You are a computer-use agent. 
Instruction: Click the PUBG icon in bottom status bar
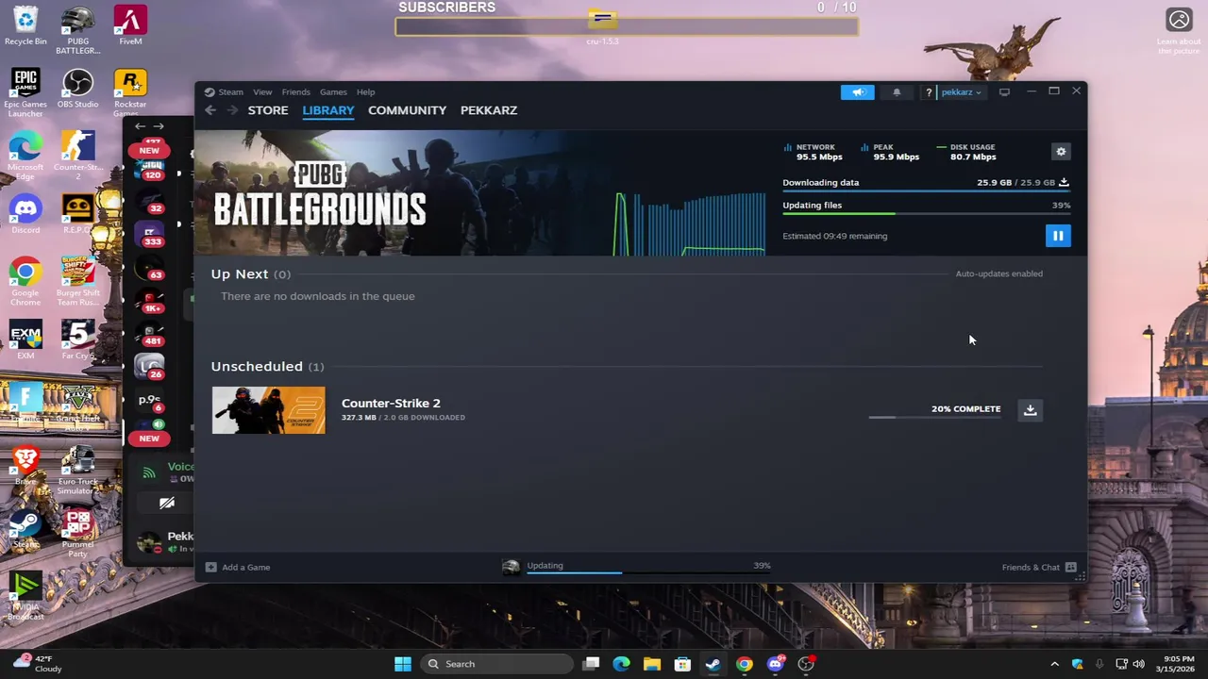point(511,567)
